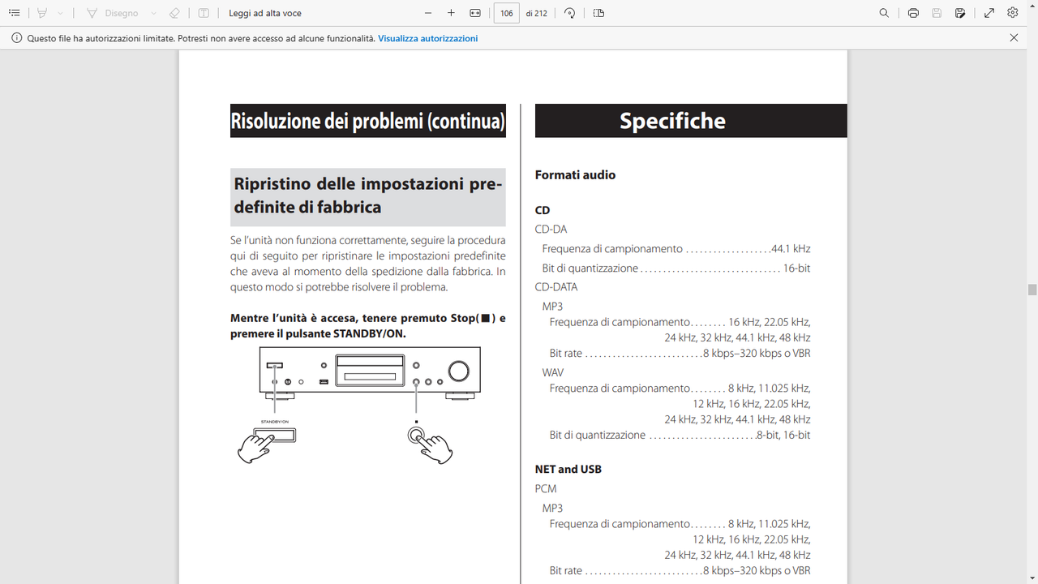Click the vertical scrollbar thumb

pyautogui.click(x=1032, y=290)
